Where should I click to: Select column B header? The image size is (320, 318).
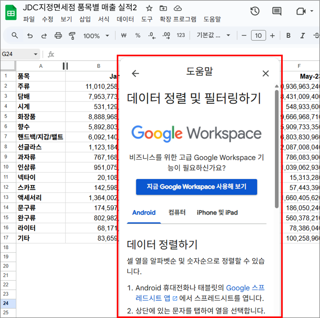point(99,66)
